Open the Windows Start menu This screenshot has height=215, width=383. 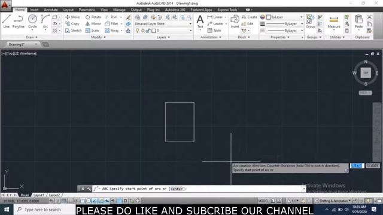point(7,210)
